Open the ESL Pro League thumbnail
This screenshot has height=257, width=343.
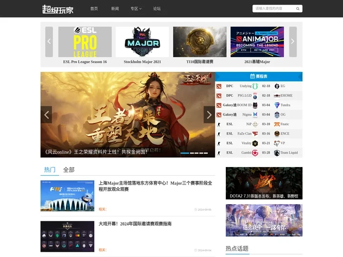[85, 42]
